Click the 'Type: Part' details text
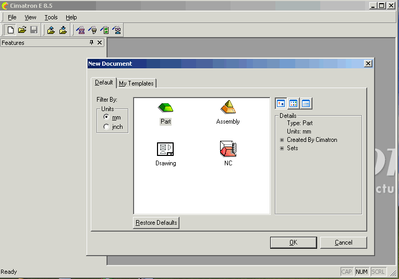 point(300,123)
